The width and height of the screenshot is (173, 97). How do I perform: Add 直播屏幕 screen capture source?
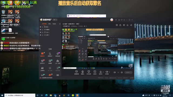[x=76, y=72]
